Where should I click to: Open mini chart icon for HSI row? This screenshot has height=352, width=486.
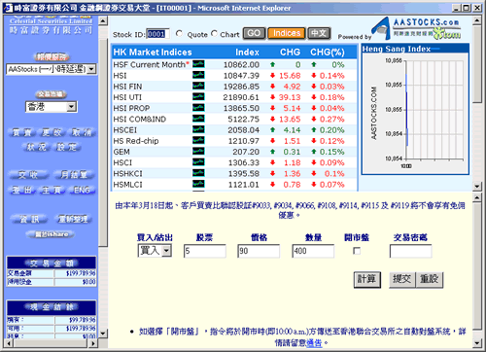tap(198, 75)
